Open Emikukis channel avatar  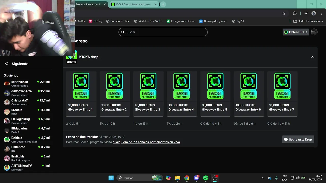point(7,158)
